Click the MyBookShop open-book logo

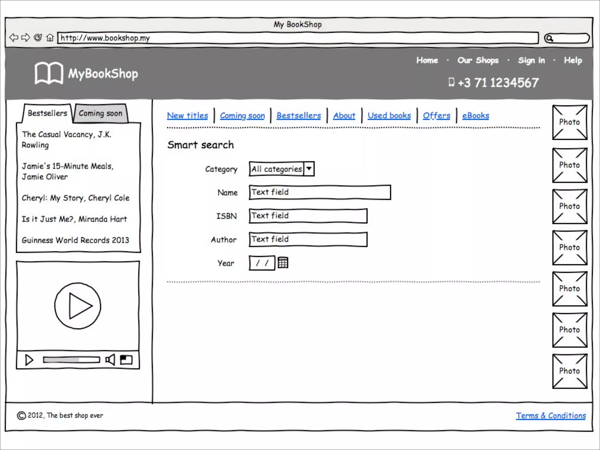coord(49,73)
